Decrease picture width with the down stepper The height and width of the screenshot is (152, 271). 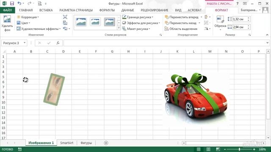tap(249, 28)
